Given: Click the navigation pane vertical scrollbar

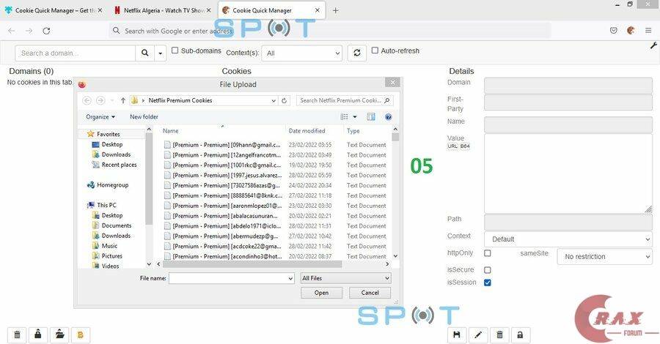Looking at the screenshot, I should (x=149, y=179).
